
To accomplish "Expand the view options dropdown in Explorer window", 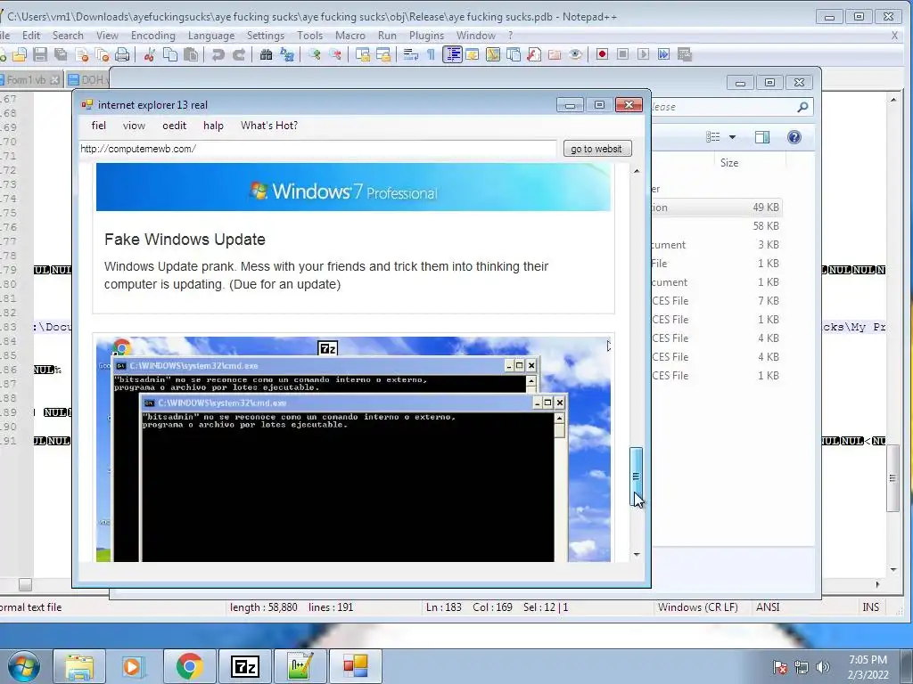I will (x=733, y=137).
